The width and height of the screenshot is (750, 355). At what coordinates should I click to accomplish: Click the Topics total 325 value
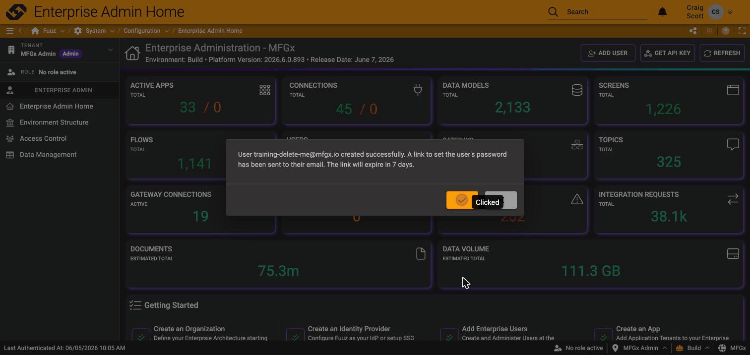(668, 162)
